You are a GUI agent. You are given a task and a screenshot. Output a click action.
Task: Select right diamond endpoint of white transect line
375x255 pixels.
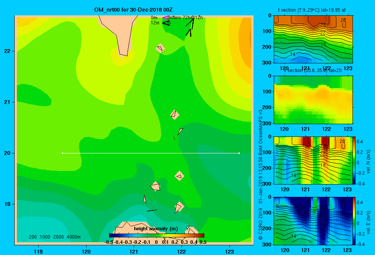pos(239,153)
